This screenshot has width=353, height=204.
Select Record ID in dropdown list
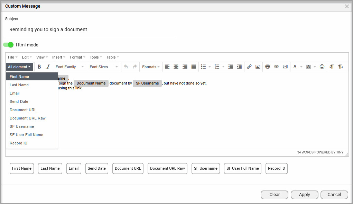32,143
